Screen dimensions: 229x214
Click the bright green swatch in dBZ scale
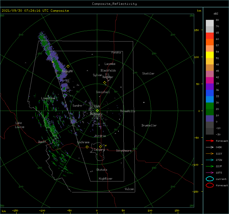[x=210, y=106]
